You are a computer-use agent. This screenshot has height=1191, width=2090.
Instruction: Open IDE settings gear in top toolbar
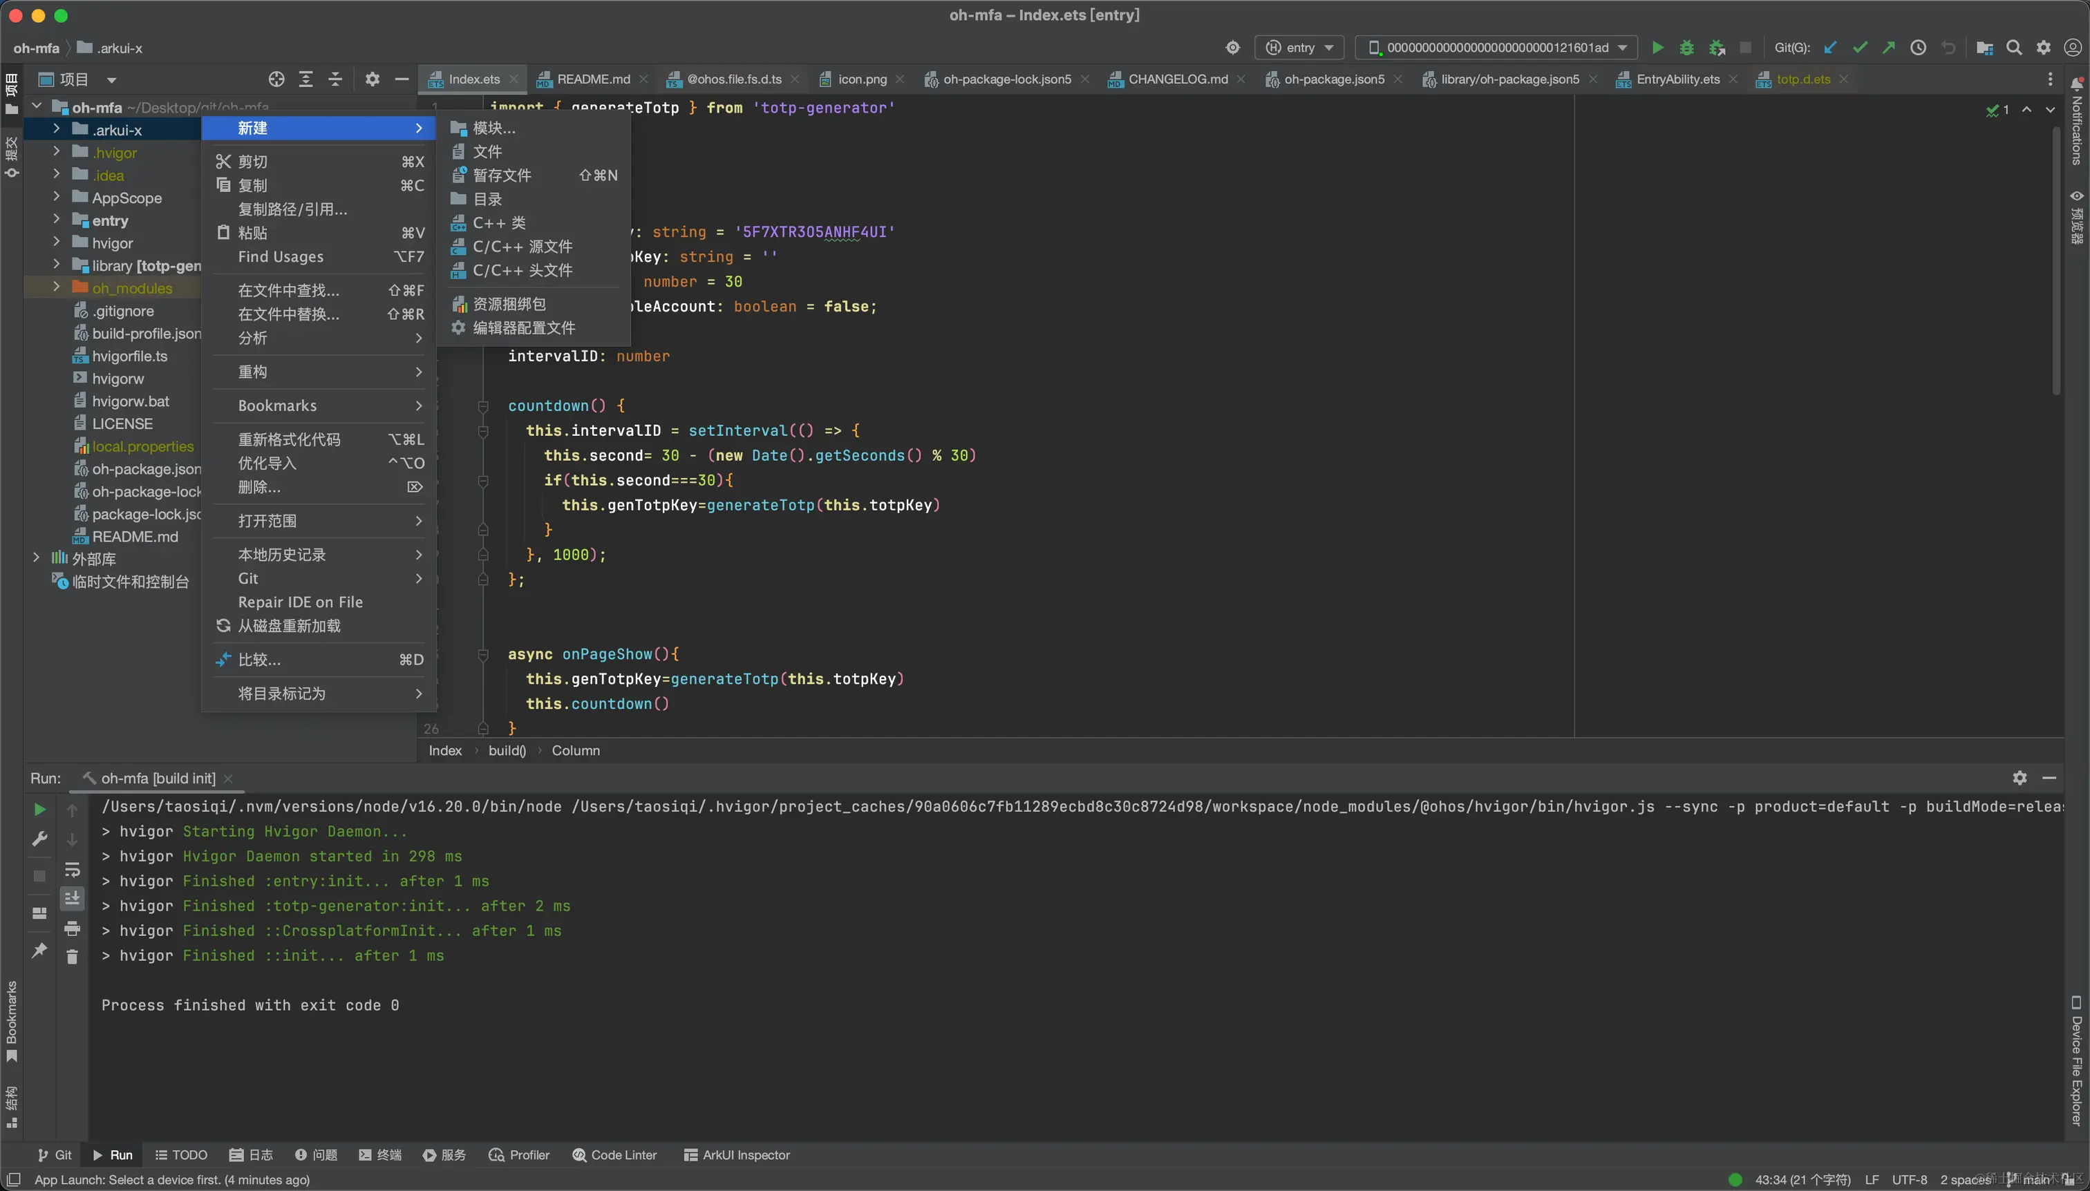pos(2044,48)
